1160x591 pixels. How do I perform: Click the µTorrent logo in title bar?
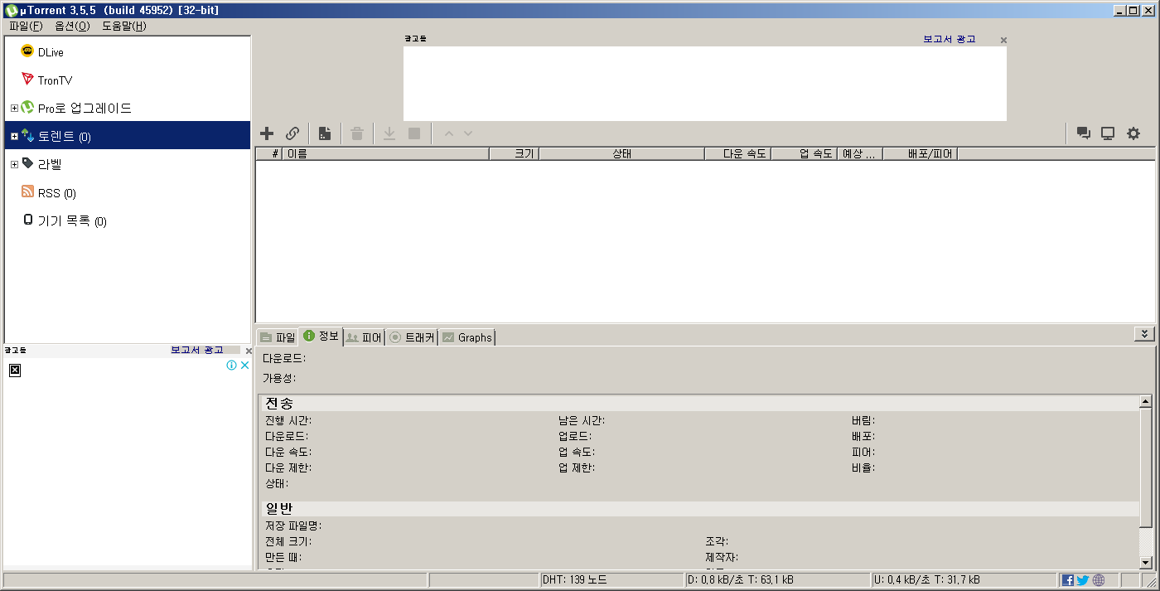[11, 10]
